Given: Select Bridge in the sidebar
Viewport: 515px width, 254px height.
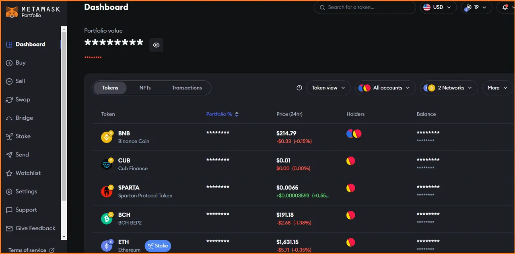Looking at the screenshot, I should (19, 118).
